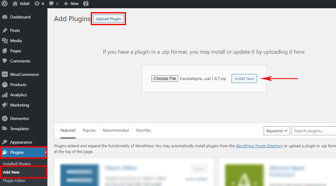The width and height of the screenshot is (336, 186).
Task: Click the selected file name translatepre...ual.1.8.7.zip
Action: tap(203, 79)
